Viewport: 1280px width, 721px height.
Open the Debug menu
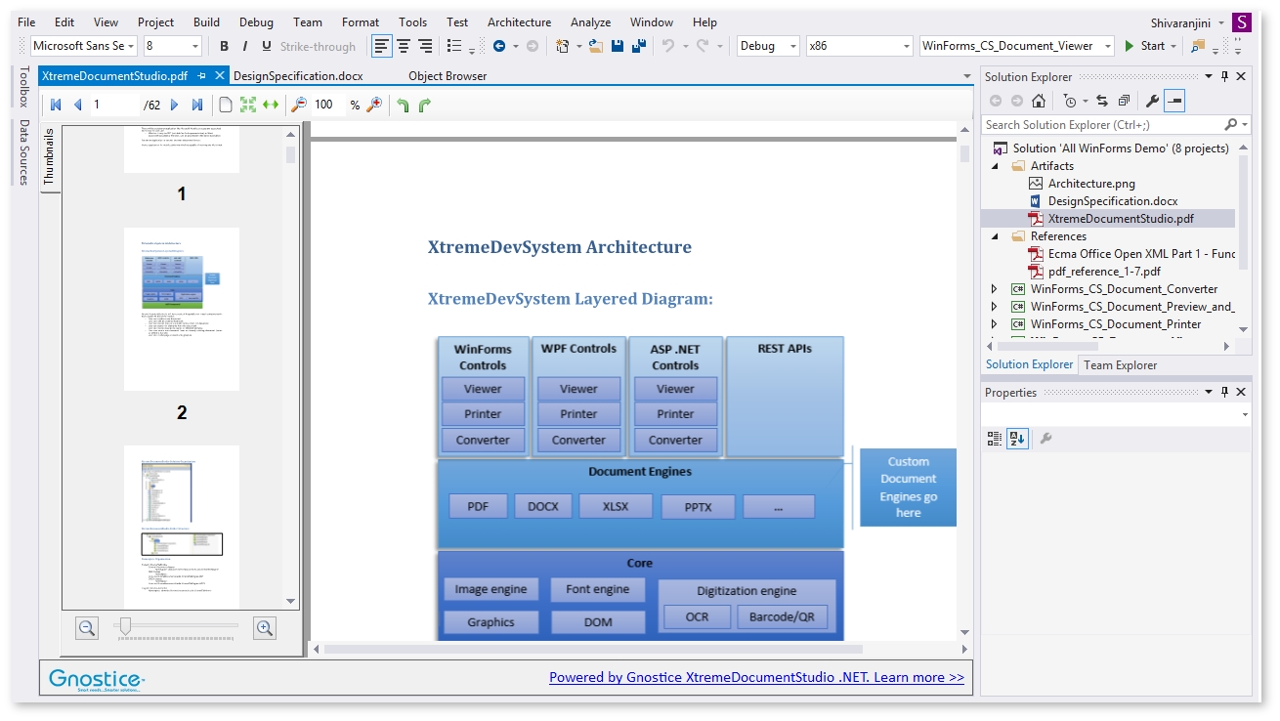point(256,21)
